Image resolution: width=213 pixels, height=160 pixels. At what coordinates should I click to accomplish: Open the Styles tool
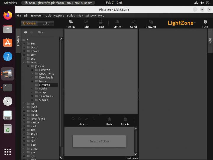pyautogui.click(x=117, y=22)
